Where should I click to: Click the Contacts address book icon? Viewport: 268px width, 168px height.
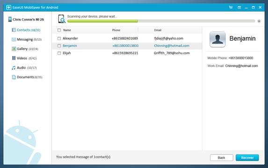[14, 30]
